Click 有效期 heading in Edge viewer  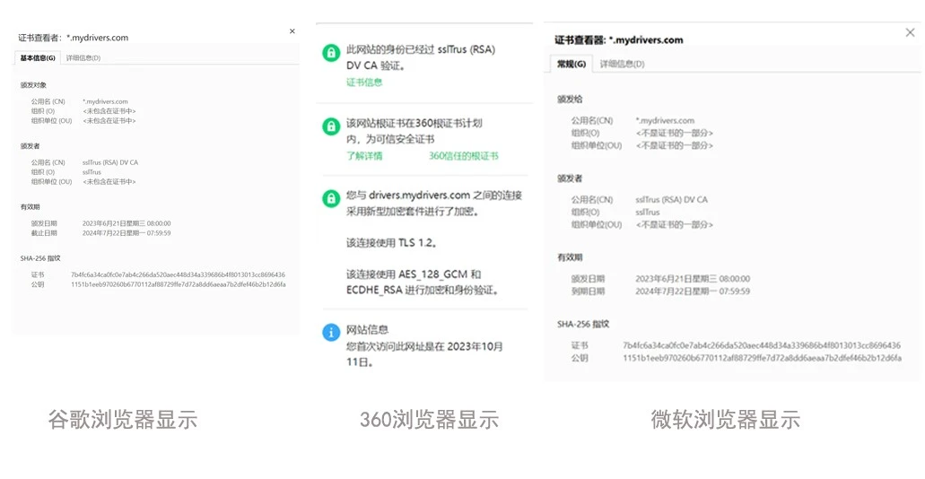[x=570, y=257]
